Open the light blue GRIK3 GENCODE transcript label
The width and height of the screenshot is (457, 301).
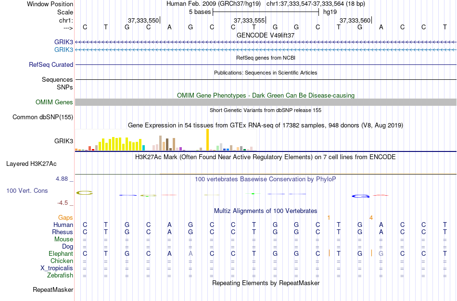click(63, 50)
